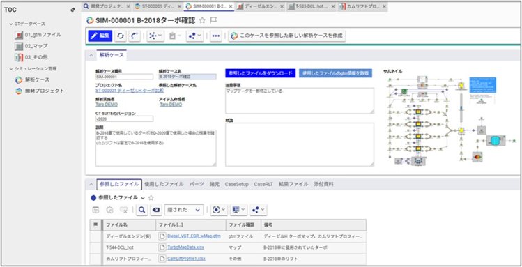Click 参照したファイルをダウンロード button
This screenshot has width=522, height=267.
coord(261,73)
